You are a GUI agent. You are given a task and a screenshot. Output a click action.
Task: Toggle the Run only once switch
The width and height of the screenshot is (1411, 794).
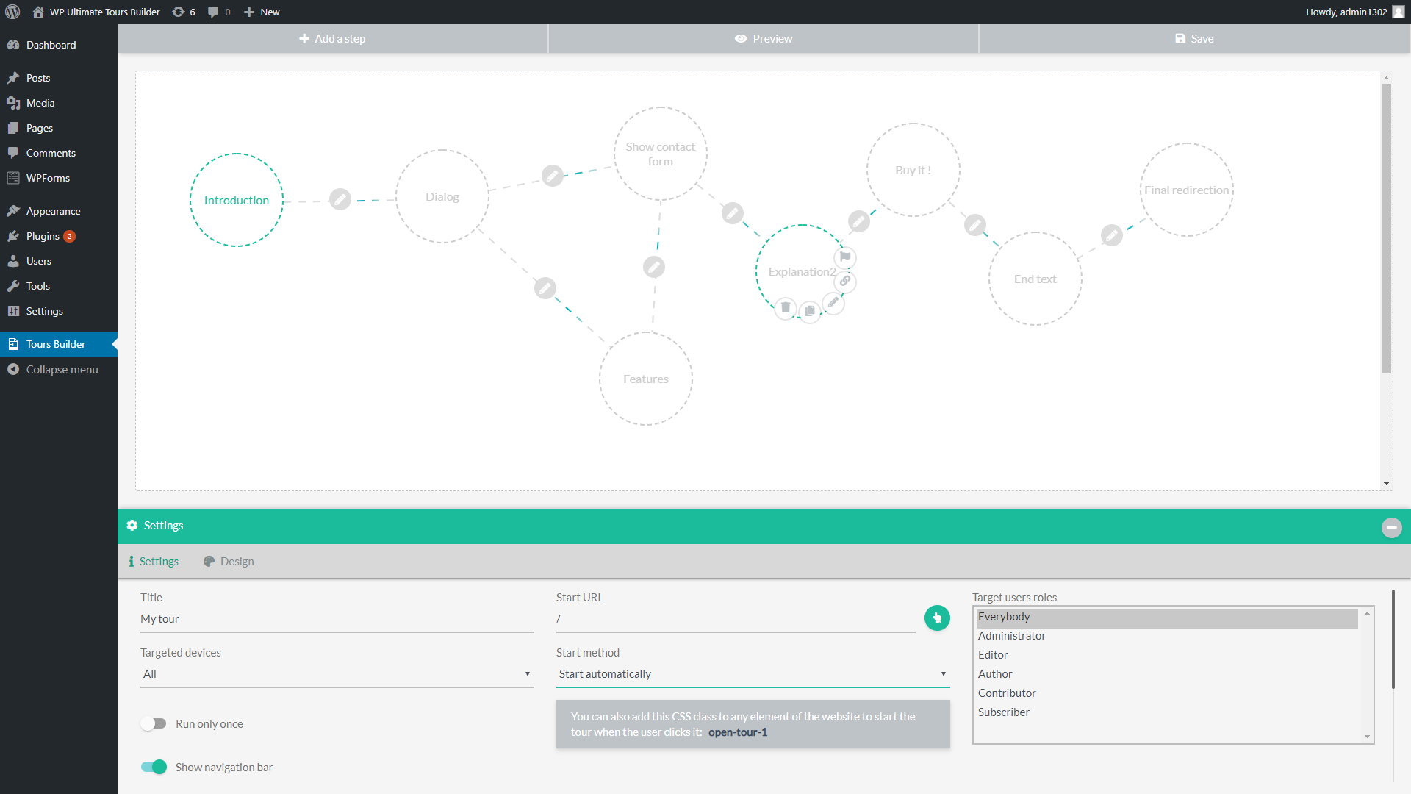[x=154, y=723]
